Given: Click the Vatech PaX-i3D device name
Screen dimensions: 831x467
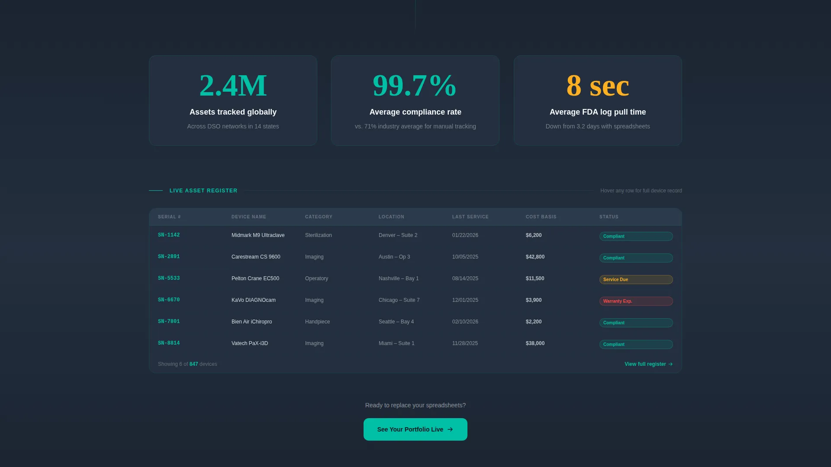Looking at the screenshot, I should [250, 343].
